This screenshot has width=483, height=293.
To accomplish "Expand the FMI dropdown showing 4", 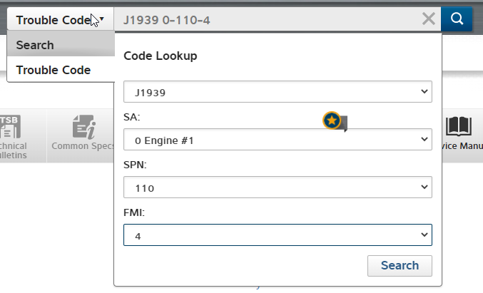I will [278, 235].
